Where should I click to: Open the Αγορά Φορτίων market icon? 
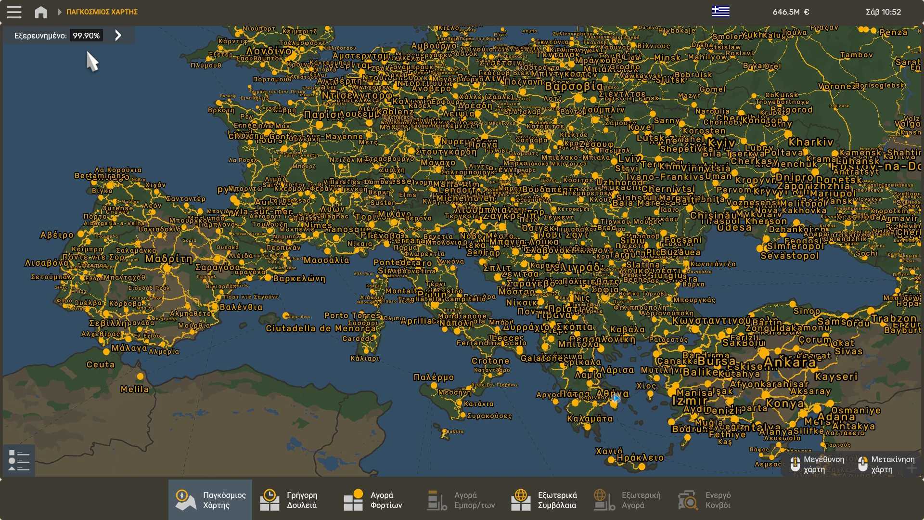coord(354,500)
